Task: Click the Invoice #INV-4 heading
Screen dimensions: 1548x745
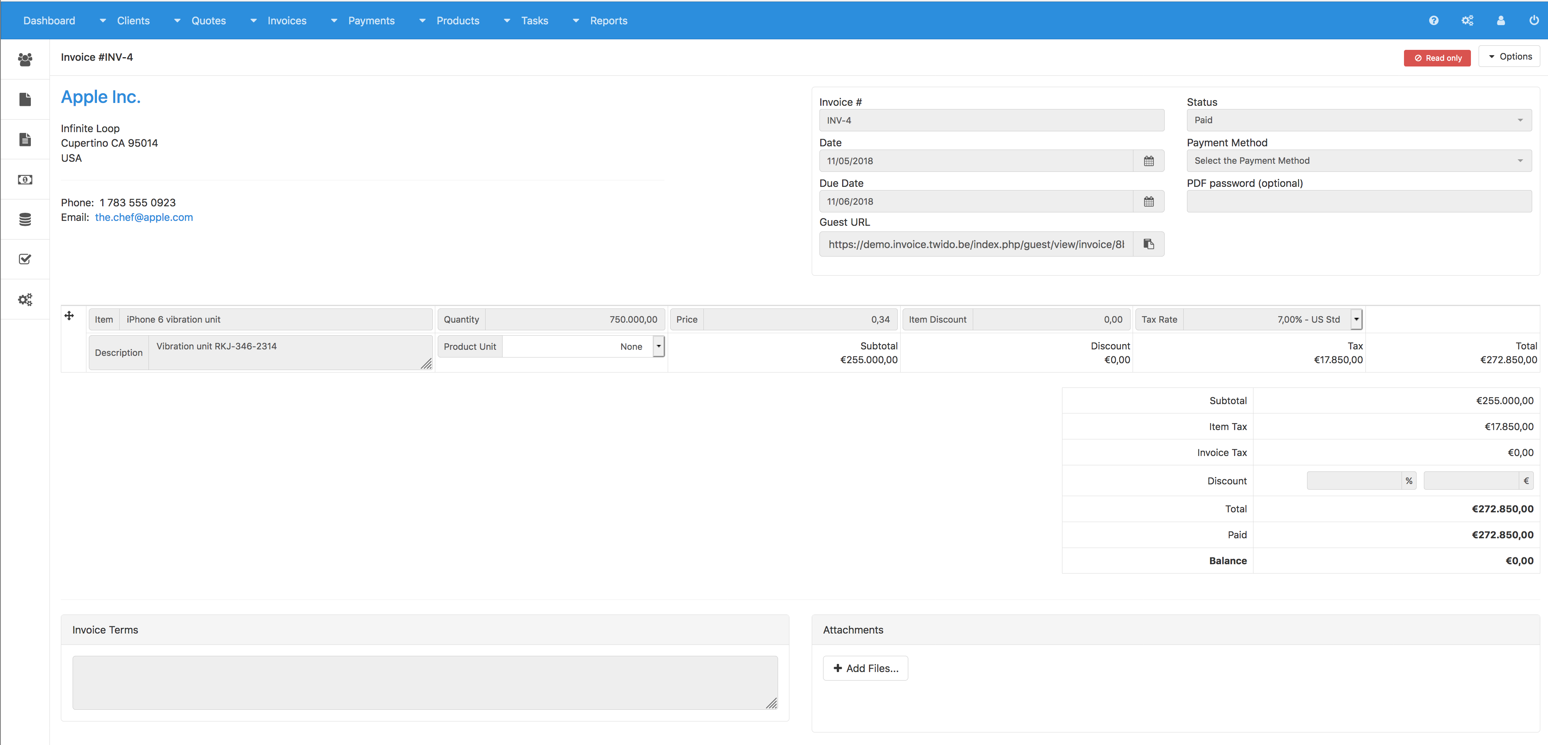Action: point(97,57)
